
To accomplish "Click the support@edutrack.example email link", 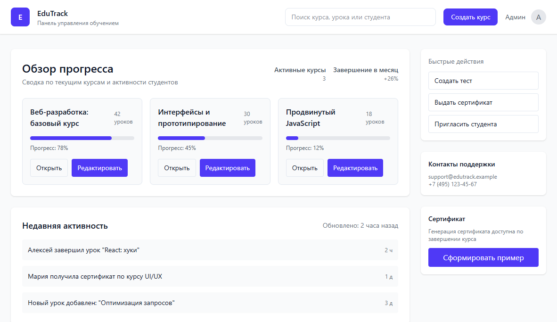I will coord(462,176).
